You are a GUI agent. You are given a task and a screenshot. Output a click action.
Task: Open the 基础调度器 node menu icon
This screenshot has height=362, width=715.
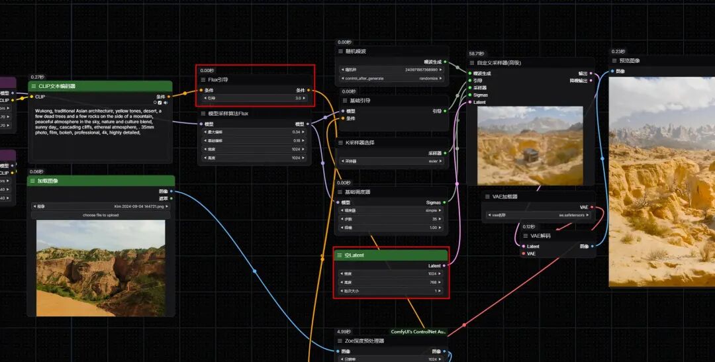tap(341, 192)
